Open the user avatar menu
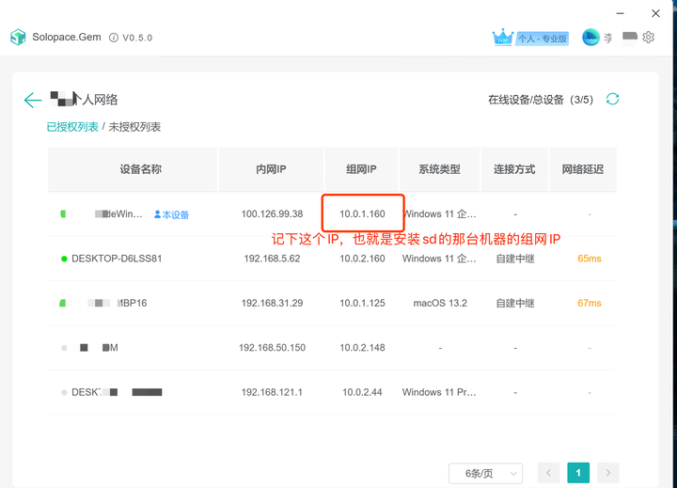 pyautogui.click(x=590, y=37)
